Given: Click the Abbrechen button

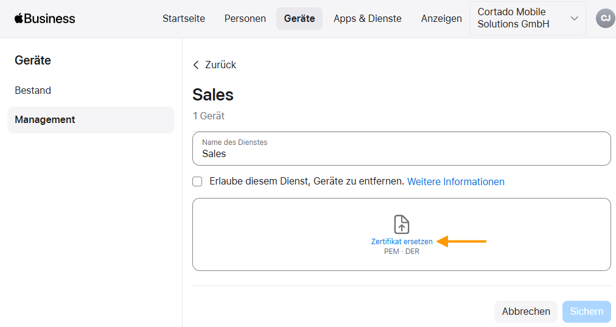Looking at the screenshot, I should [x=526, y=312].
